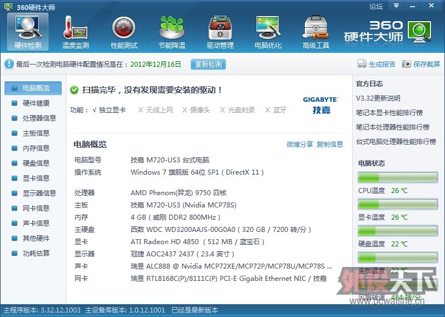Viewport: 445px width, 317px height.
Task: Click the 冠捷 AOC2437 monitor value
Action: click(x=182, y=254)
